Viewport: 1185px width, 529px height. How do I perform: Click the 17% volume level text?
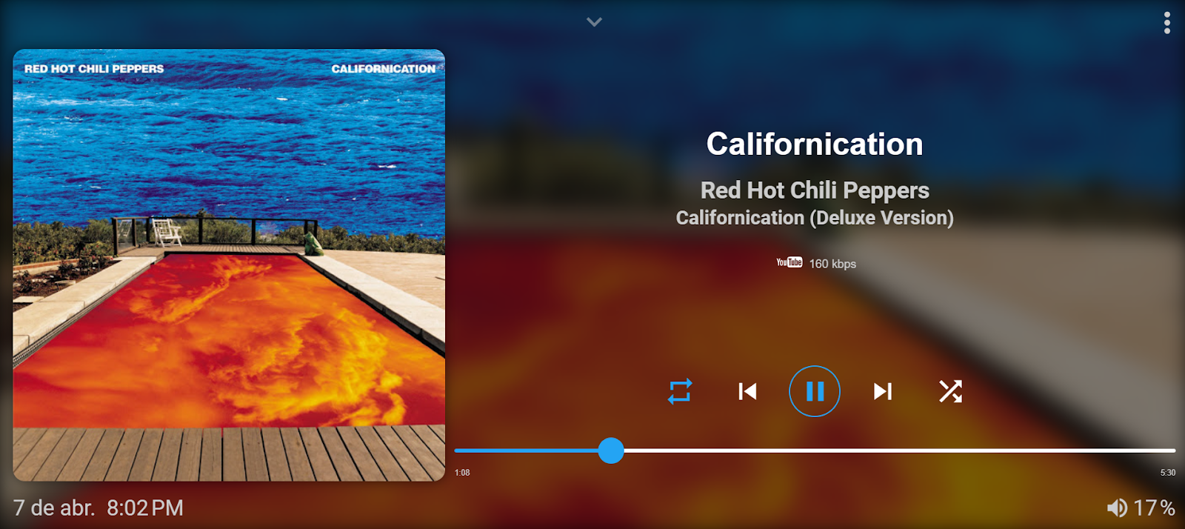(1155, 508)
